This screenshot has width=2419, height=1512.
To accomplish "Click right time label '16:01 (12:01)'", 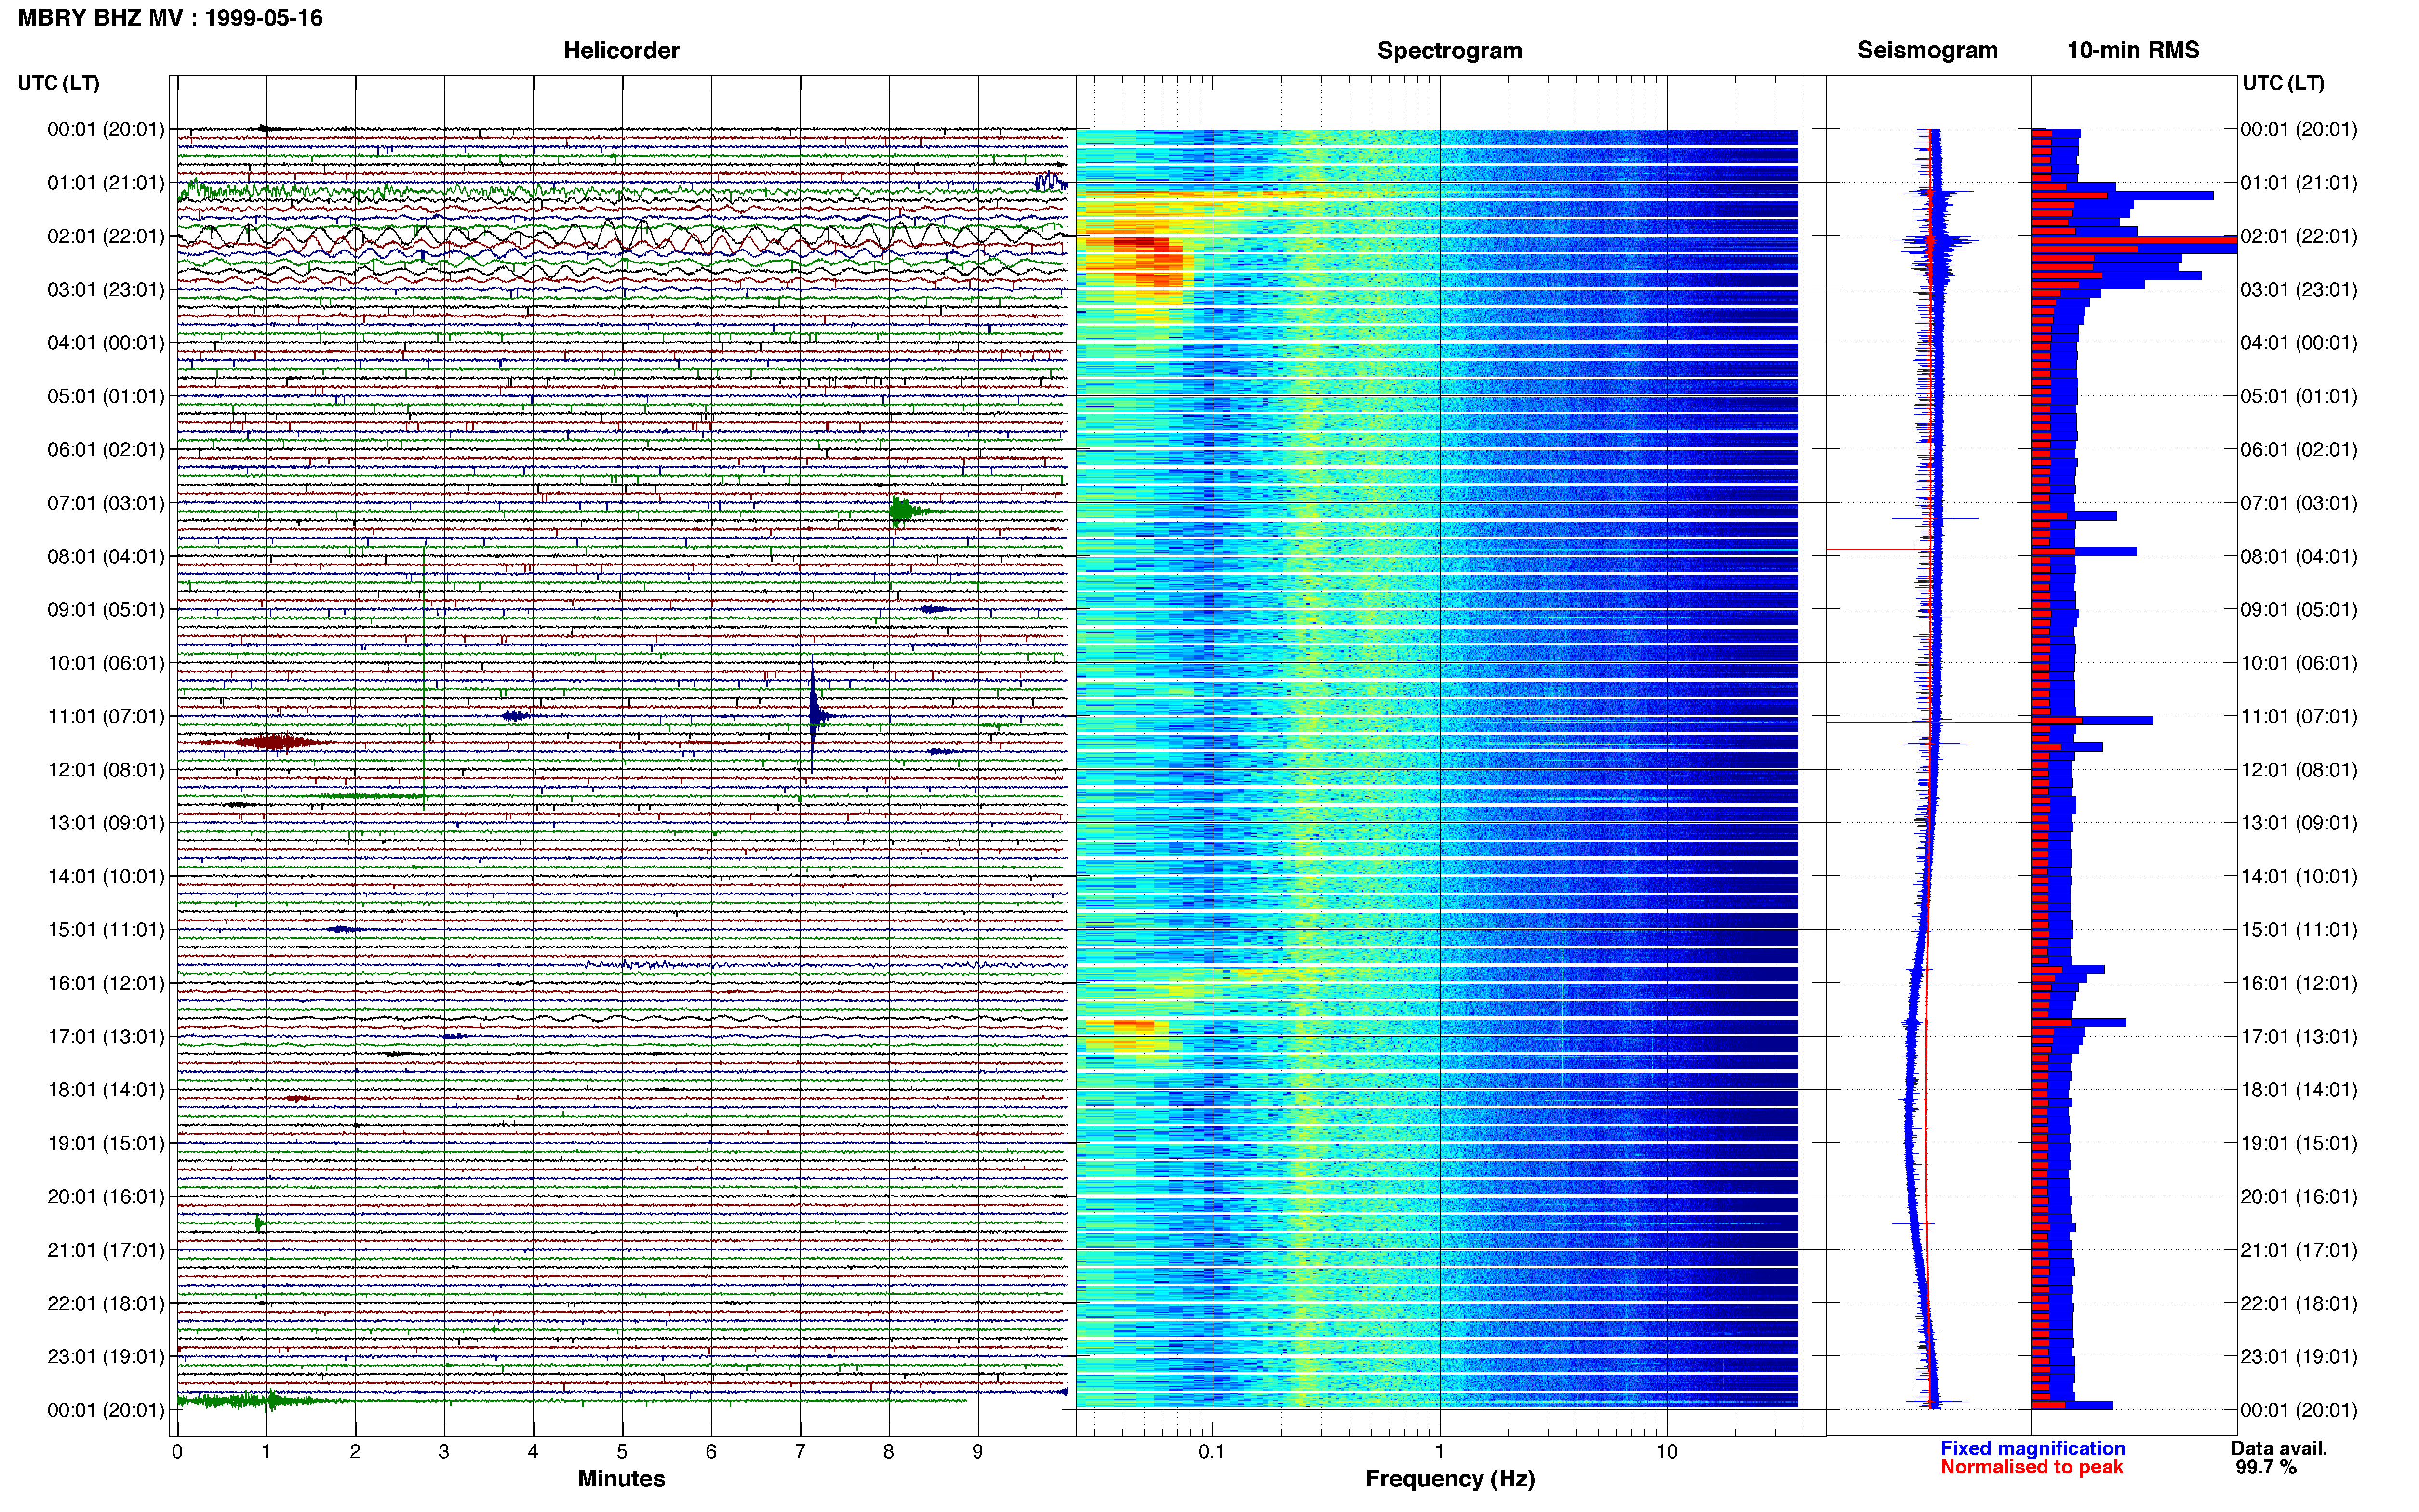I will (2298, 983).
